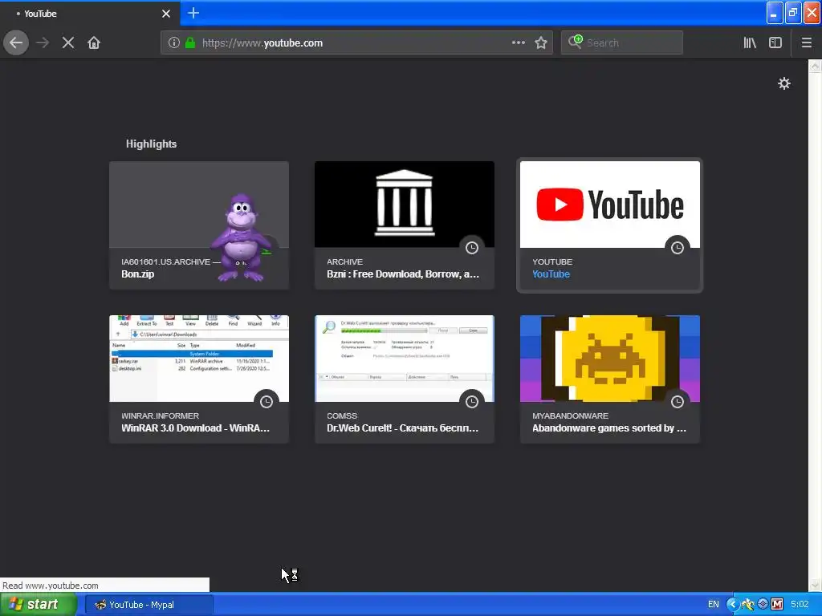Open the hamburger application menu
Viewport: 822px width, 616px height.
[806, 43]
